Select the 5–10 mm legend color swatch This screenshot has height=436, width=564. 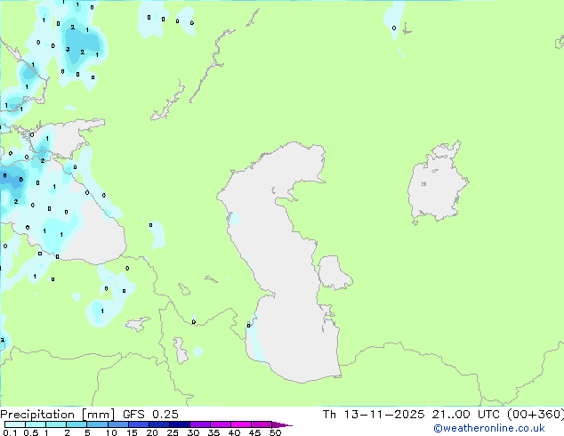[x=97, y=424]
